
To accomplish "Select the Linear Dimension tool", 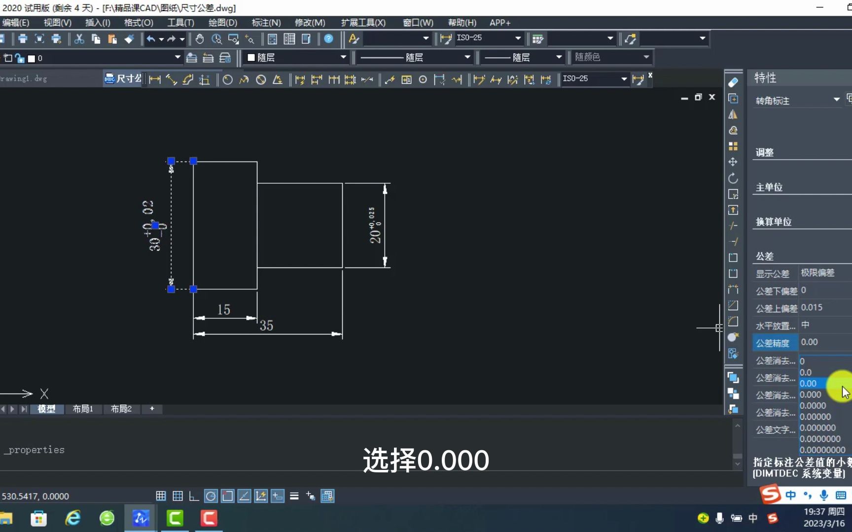I will coord(154,79).
